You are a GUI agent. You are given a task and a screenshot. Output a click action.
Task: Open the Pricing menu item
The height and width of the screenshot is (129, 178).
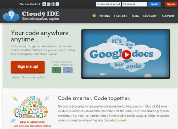(x=105, y=16)
